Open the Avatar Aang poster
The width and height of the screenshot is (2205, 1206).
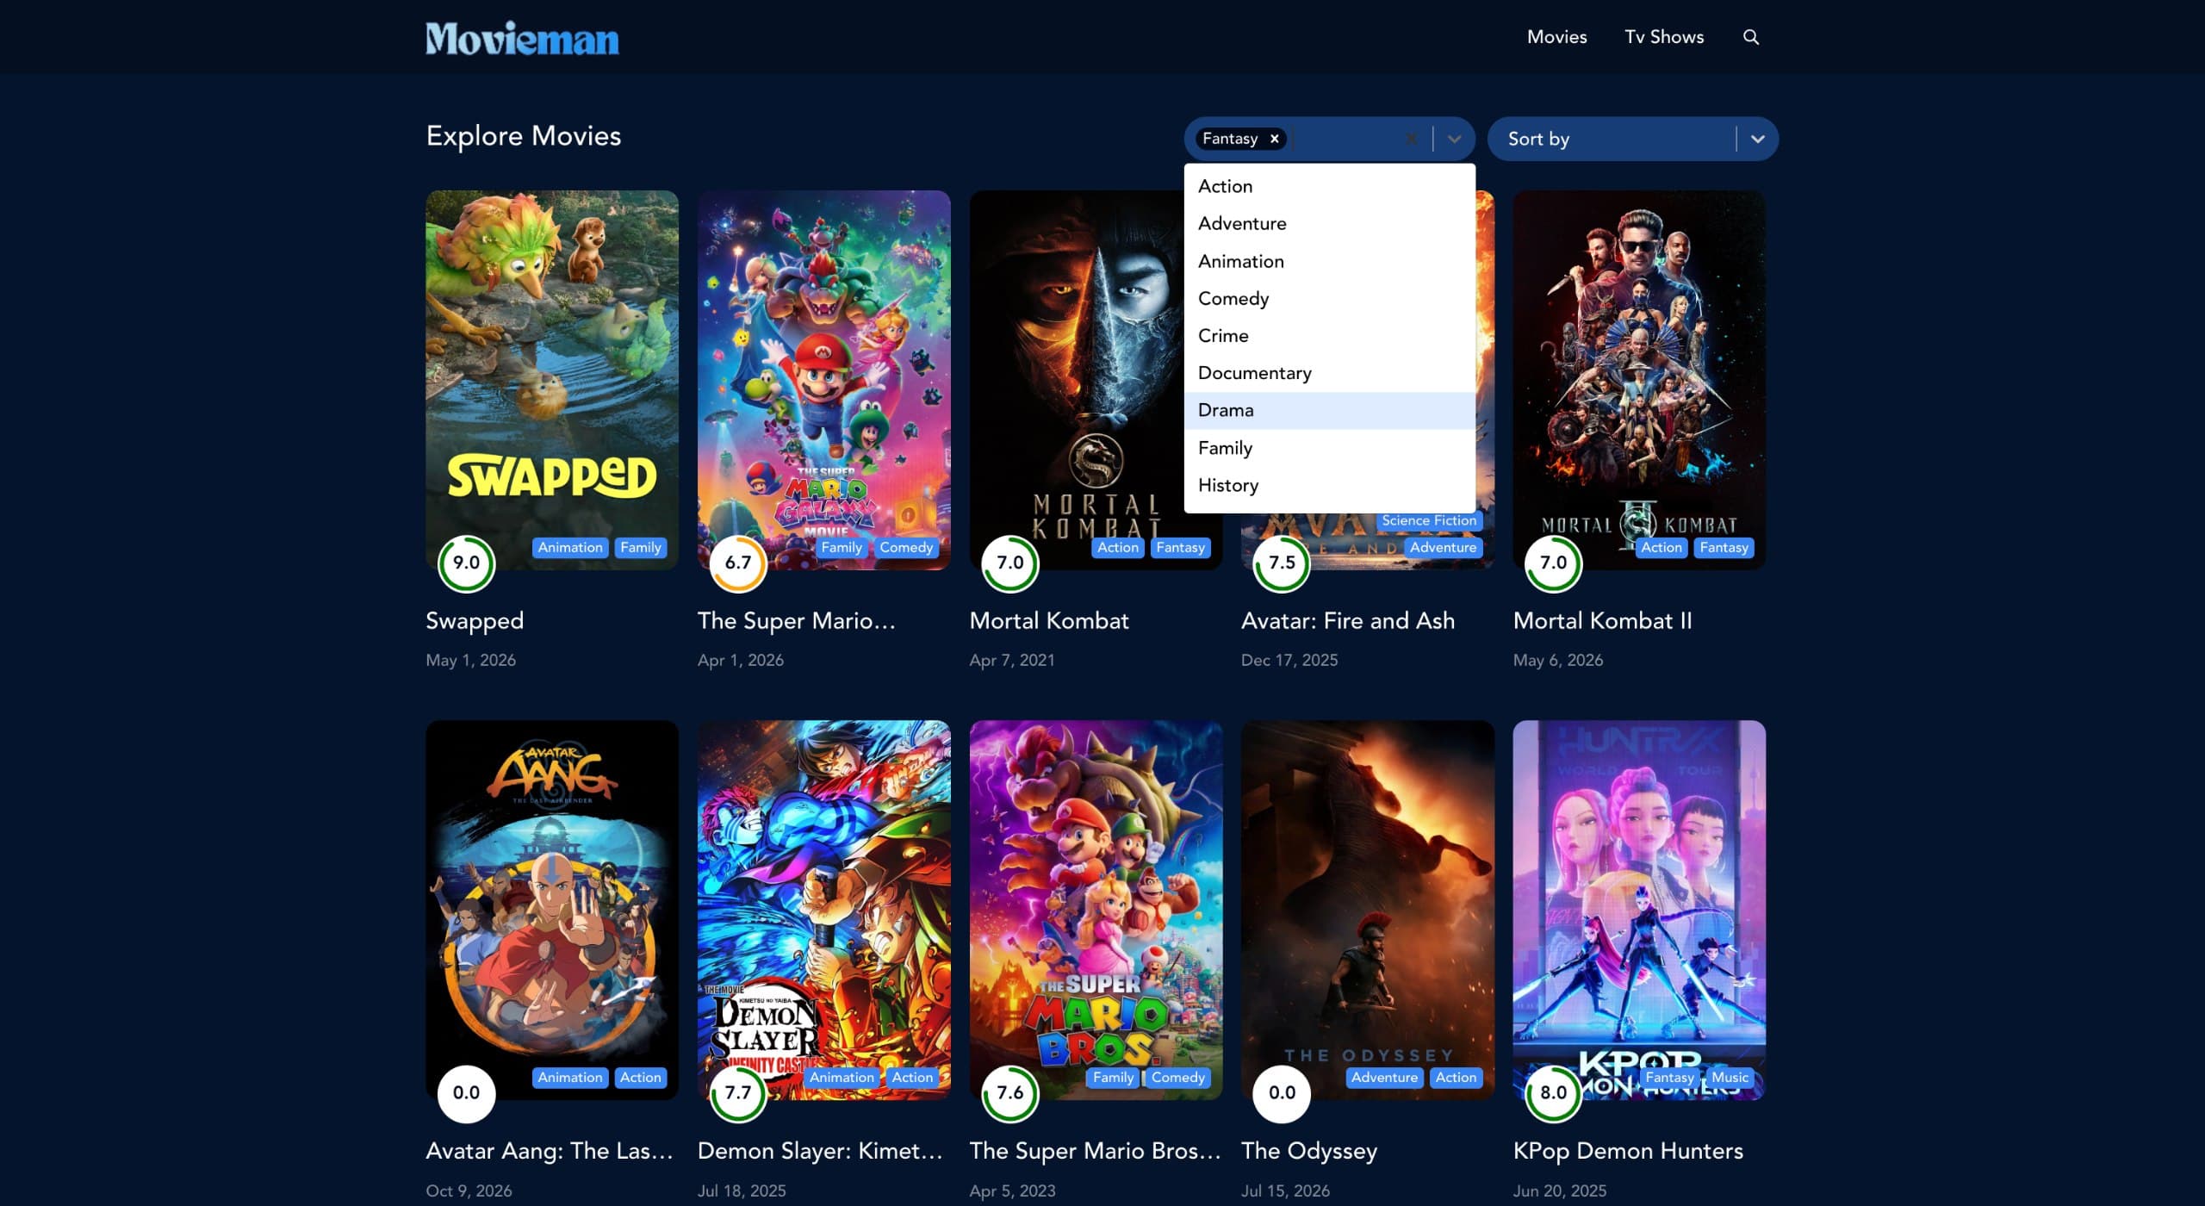(552, 910)
